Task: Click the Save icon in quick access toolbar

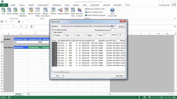Action: [x=2, y=21]
